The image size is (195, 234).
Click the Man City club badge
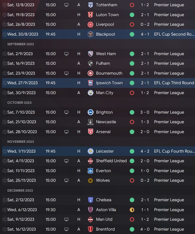[90, 93]
